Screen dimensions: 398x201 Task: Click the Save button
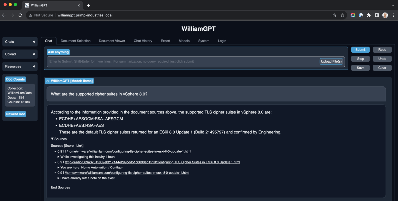tap(361, 68)
